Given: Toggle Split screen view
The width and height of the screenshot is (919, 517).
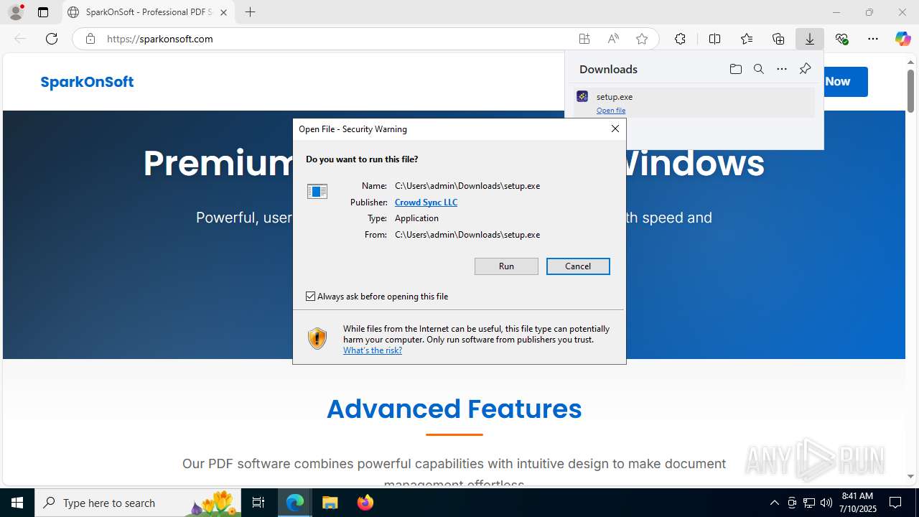Looking at the screenshot, I should (x=714, y=39).
